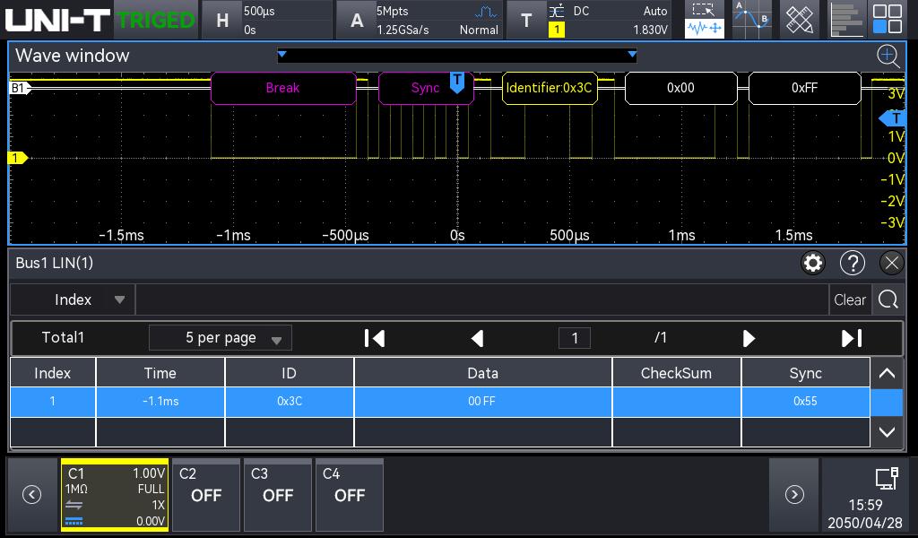Click the search icon next to Clear
This screenshot has width=918, height=538.
click(888, 300)
